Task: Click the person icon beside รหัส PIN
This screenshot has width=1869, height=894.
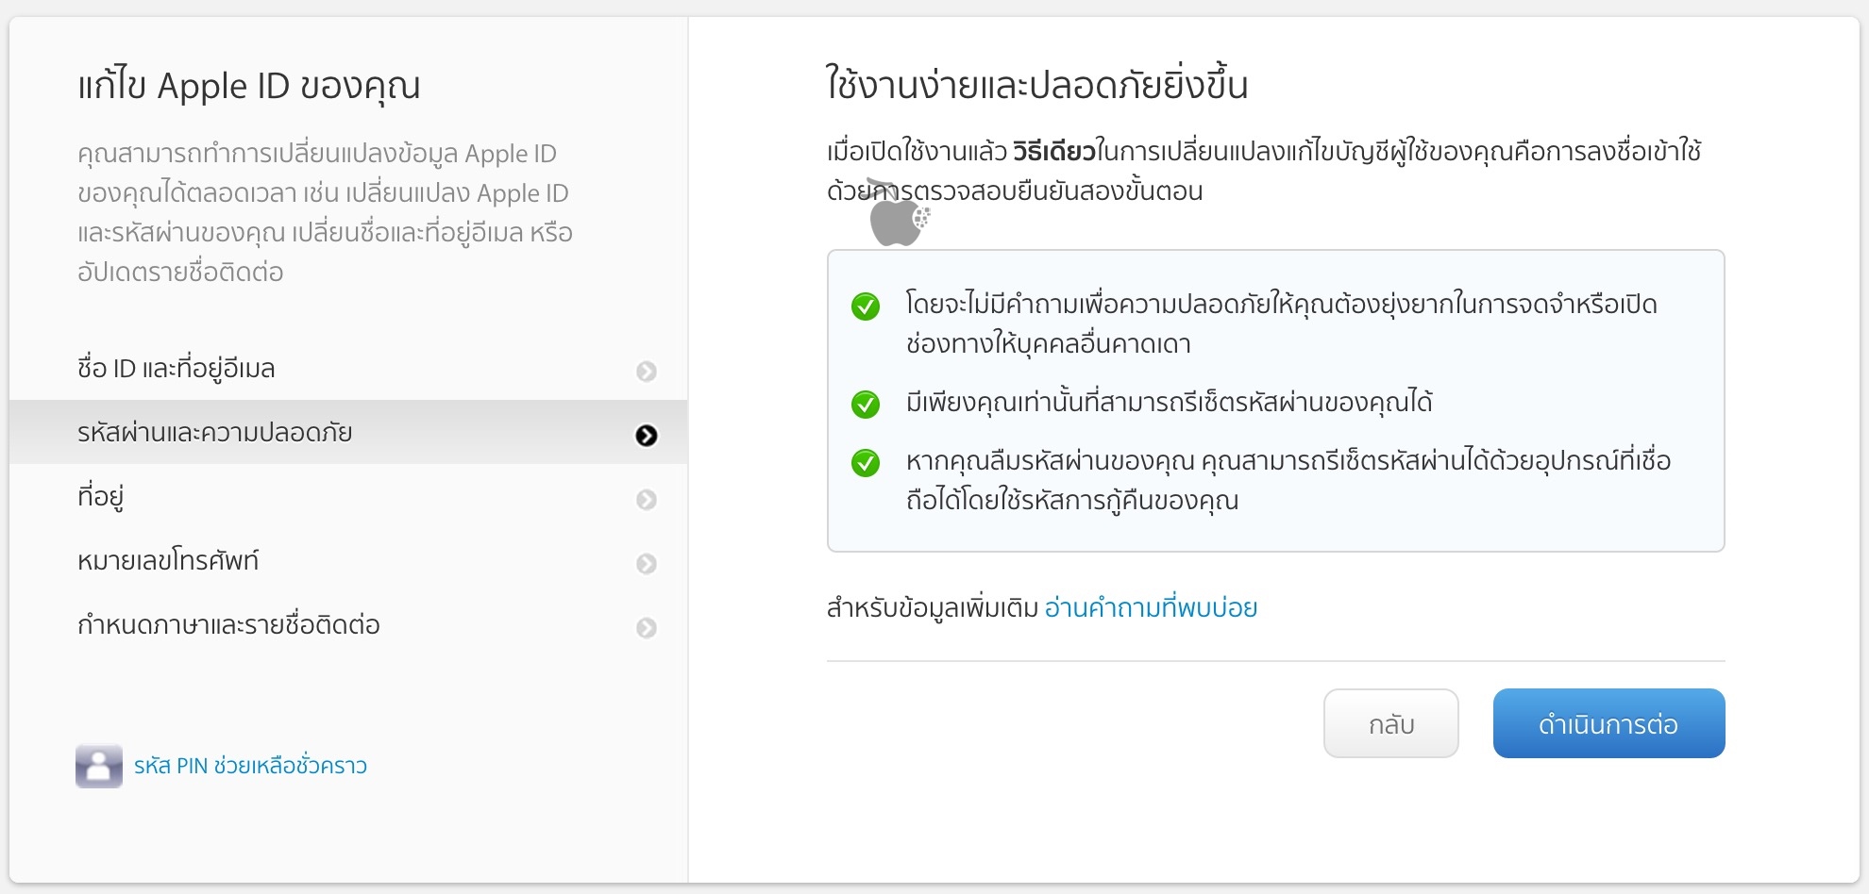Action: (98, 766)
